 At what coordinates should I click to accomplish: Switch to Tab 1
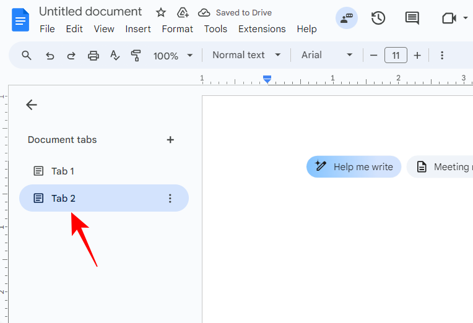pos(63,171)
